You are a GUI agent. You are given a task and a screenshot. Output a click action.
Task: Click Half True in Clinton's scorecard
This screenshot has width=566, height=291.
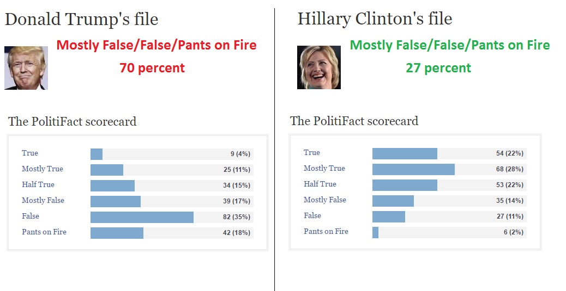[x=320, y=184]
